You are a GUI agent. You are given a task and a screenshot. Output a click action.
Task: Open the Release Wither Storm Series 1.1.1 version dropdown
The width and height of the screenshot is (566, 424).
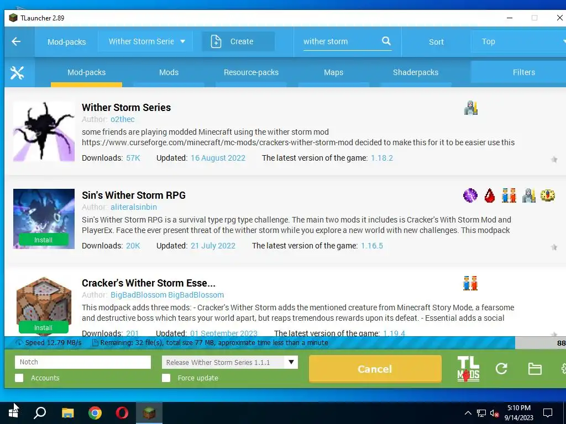(230, 362)
